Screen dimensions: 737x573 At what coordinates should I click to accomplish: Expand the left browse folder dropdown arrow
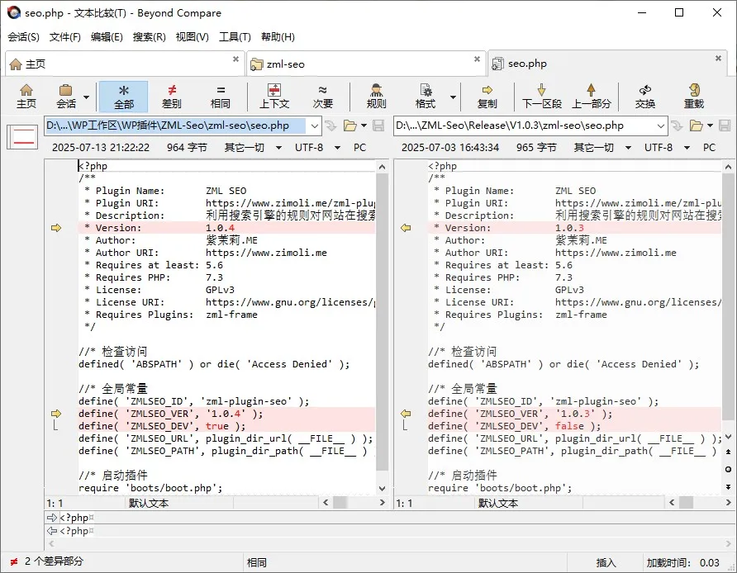coord(364,125)
